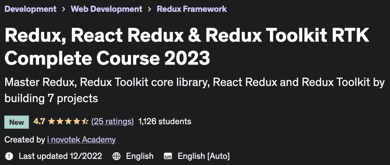The width and height of the screenshot is (390, 165).
Task: Click the Last updated 12/2022 text
Action: click(60, 156)
